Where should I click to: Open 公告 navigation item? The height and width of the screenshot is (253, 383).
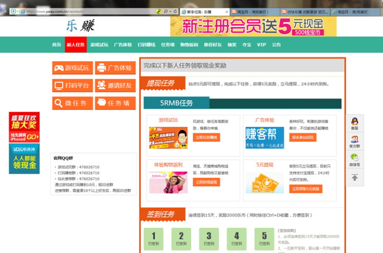[x=276, y=45]
